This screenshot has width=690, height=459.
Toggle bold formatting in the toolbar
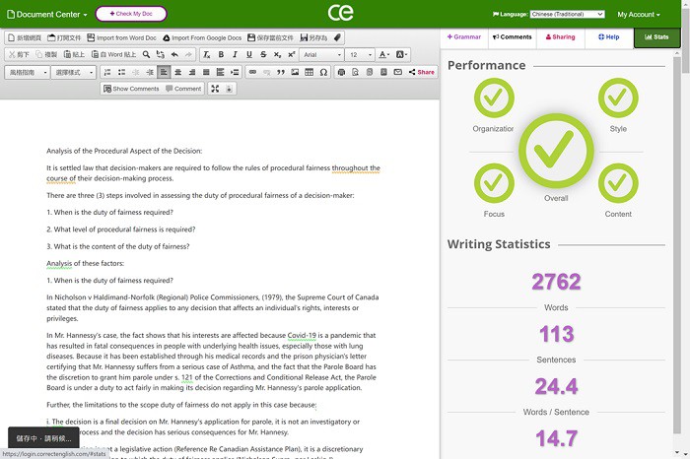click(x=221, y=55)
